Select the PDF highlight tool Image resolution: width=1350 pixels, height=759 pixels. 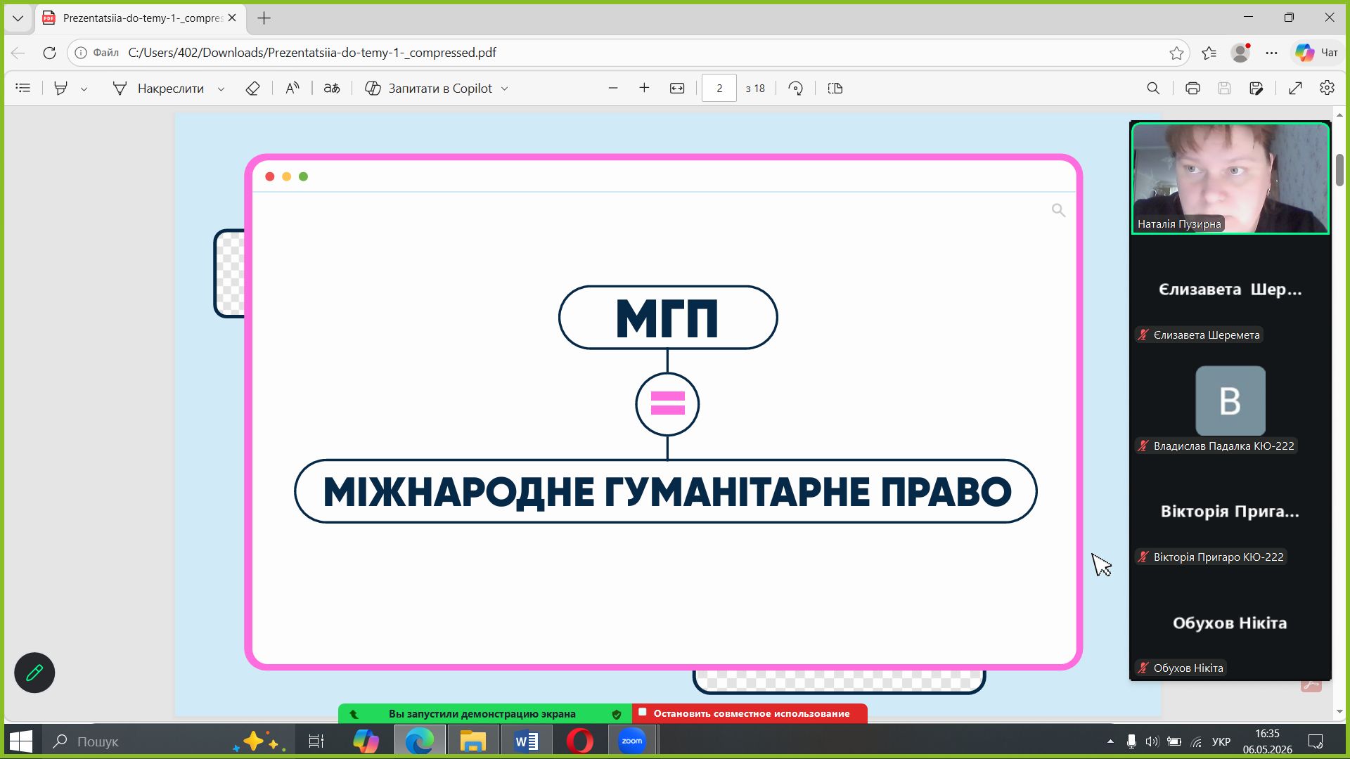pos(61,89)
